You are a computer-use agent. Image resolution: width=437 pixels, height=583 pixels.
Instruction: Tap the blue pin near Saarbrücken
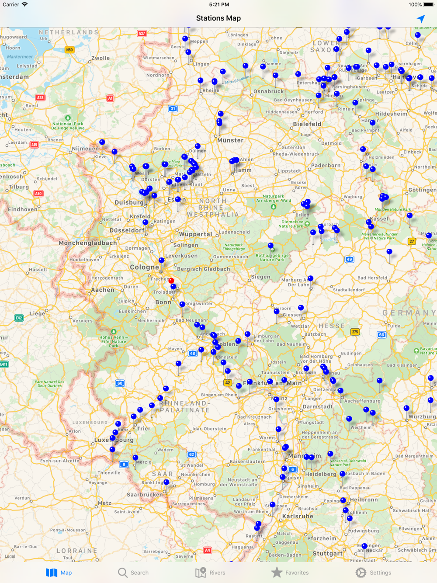coord(166,482)
